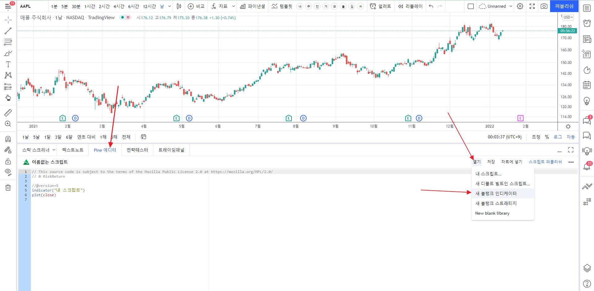The width and height of the screenshot is (594, 291).
Task: Toggle percent (%) scale
Action: [x=547, y=137]
